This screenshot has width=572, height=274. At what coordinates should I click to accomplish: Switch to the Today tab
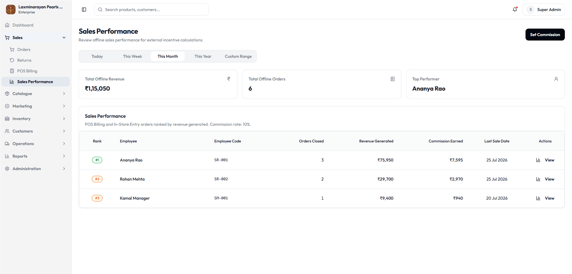pos(97,56)
